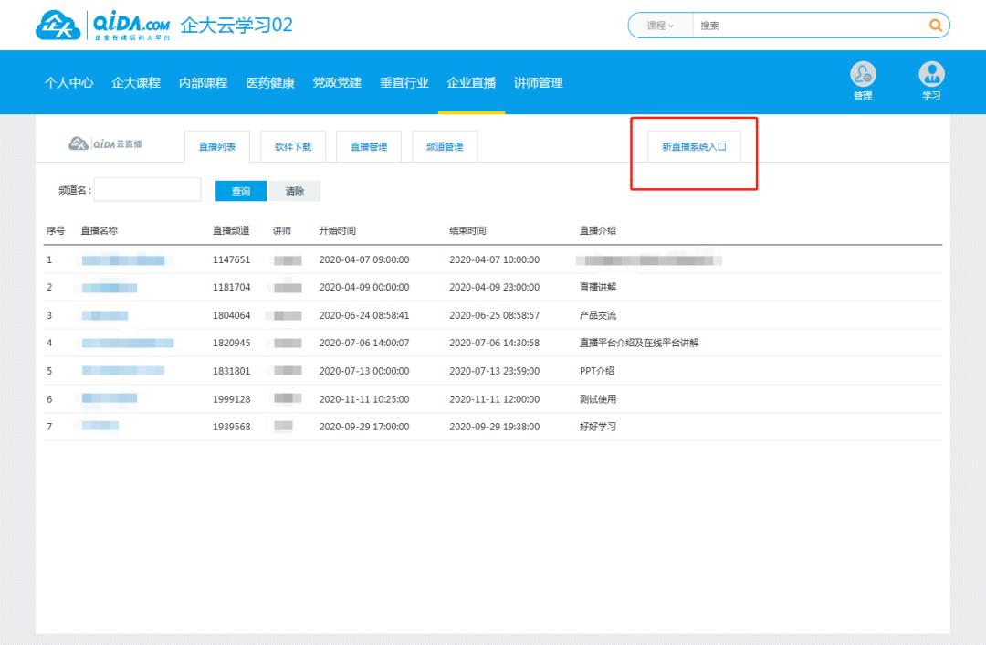Open 党政党建 in the navigation bar

[x=337, y=82]
